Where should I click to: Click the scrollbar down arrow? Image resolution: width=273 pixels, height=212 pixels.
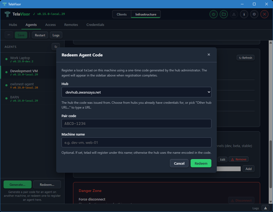coord(271,202)
